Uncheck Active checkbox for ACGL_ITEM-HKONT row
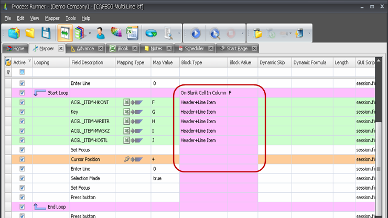The width and height of the screenshot is (388, 218). 22,103
